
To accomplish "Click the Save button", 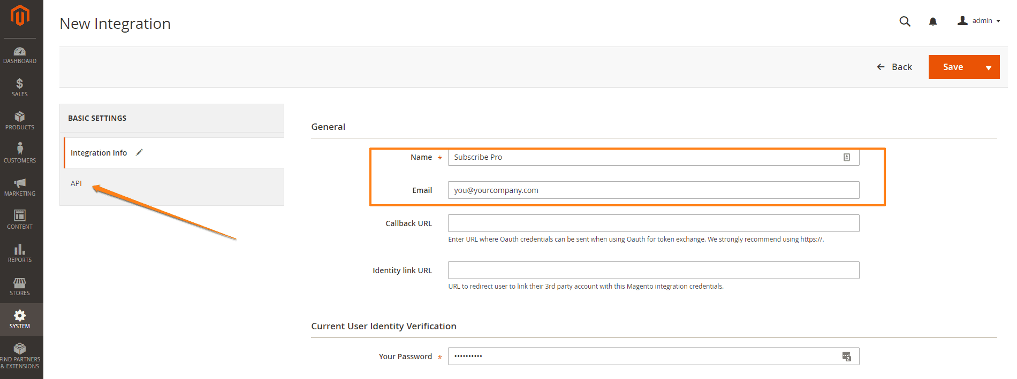I will coord(953,67).
